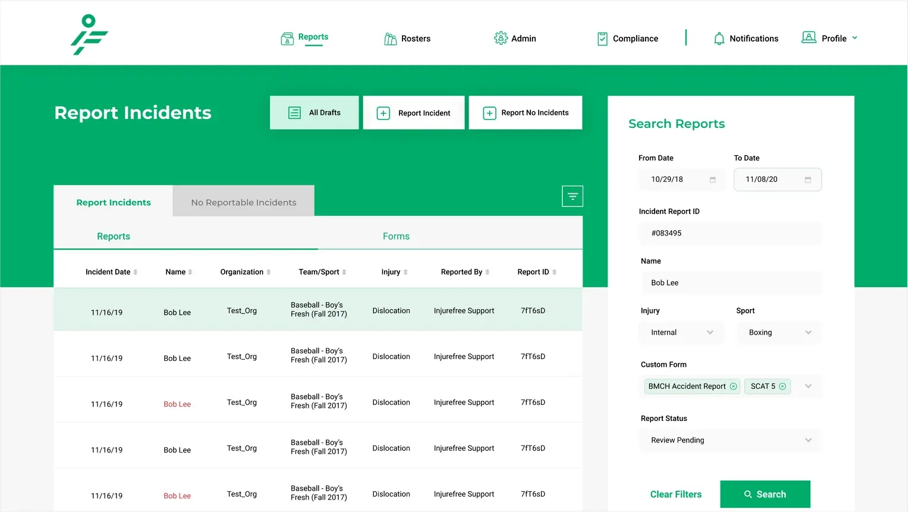Go to Rosters in the navigation

coord(407,39)
